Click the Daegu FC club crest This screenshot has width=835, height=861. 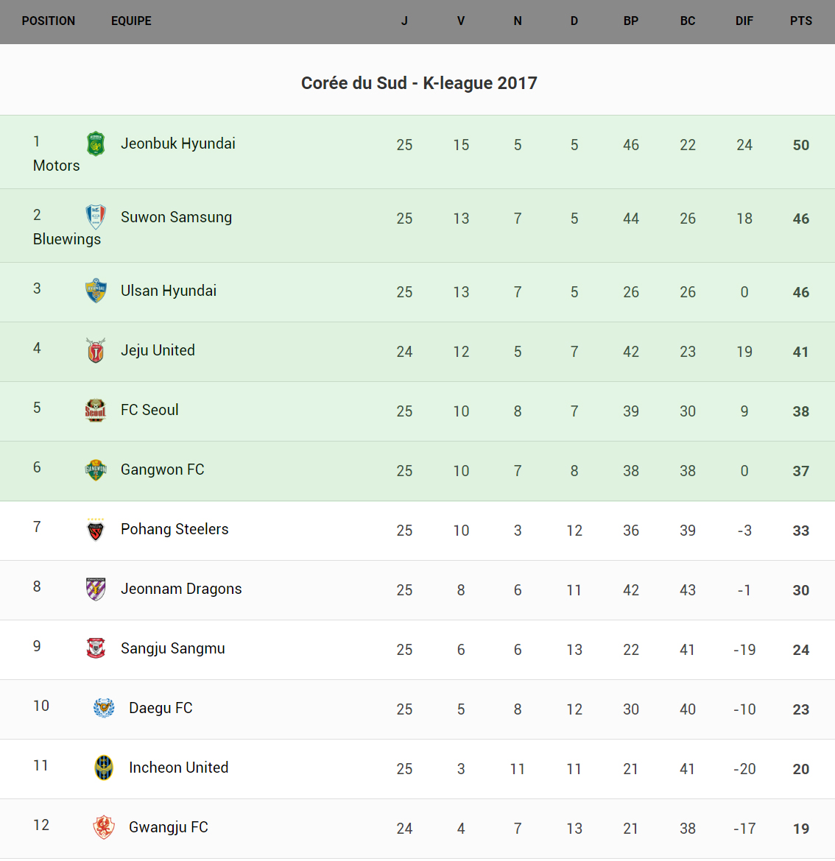pyautogui.click(x=104, y=708)
